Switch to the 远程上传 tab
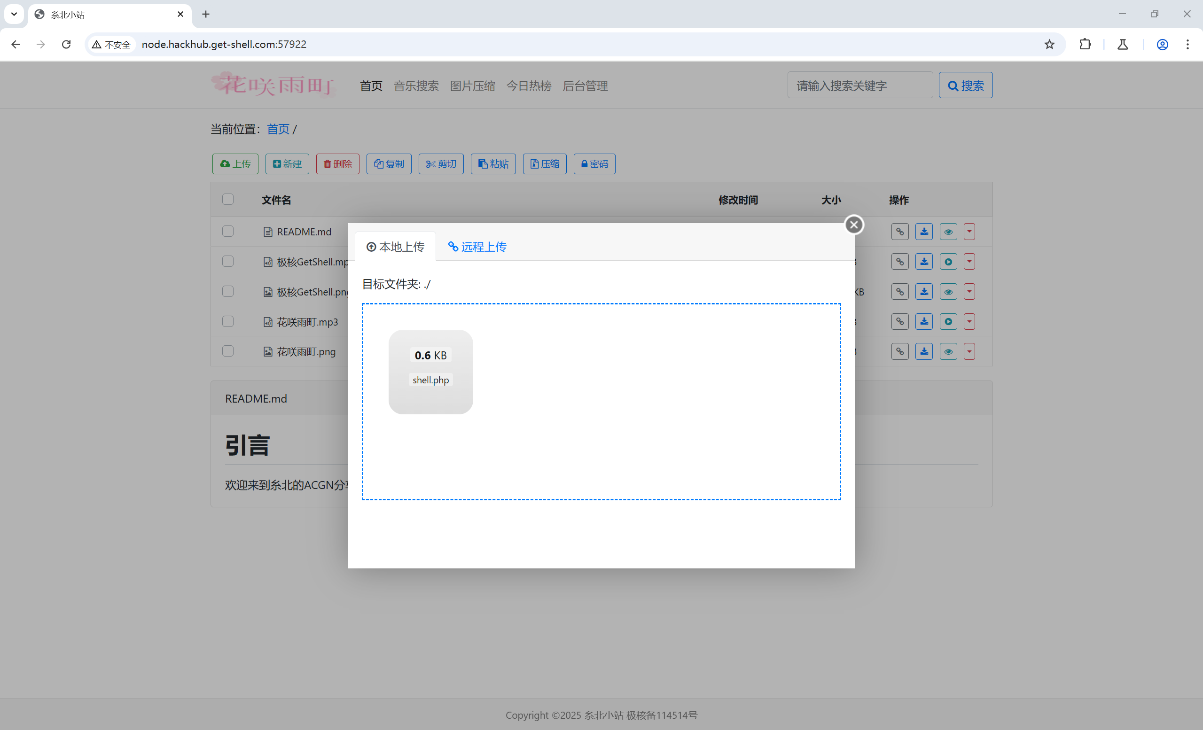Viewport: 1203px width, 730px height. point(477,247)
